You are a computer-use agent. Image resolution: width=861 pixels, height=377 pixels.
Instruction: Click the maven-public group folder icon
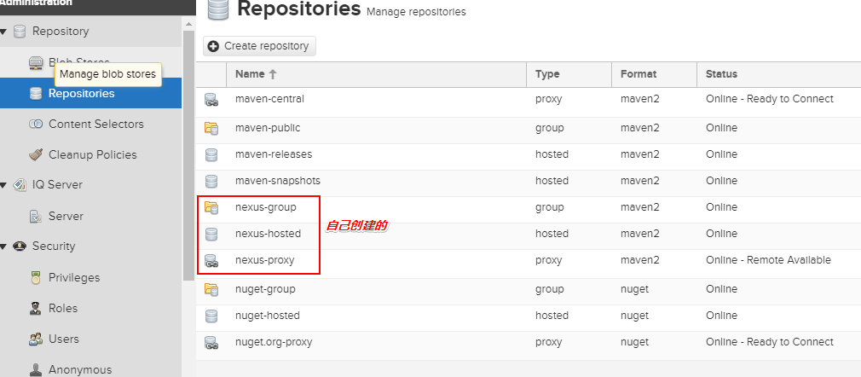pos(211,129)
